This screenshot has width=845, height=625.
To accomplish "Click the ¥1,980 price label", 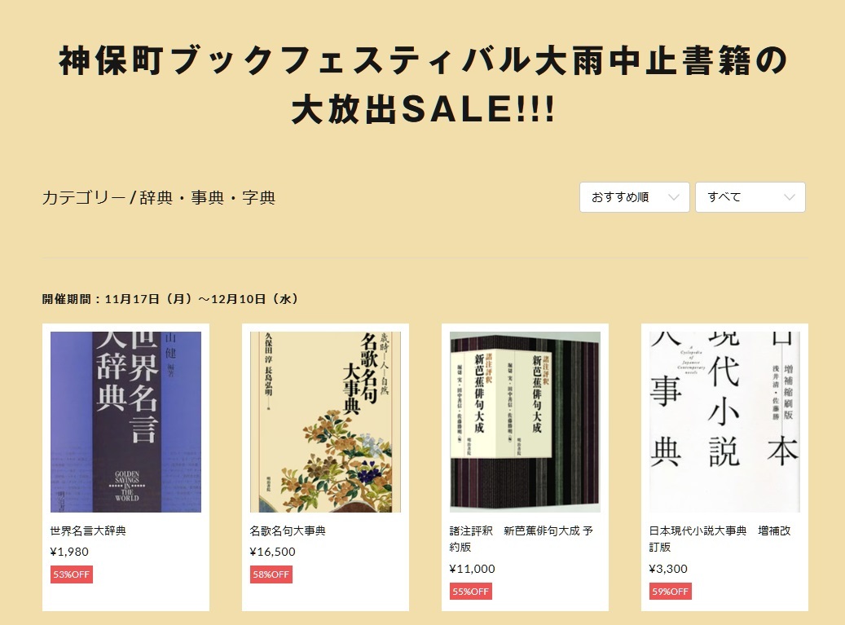I will [x=69, y=552].
